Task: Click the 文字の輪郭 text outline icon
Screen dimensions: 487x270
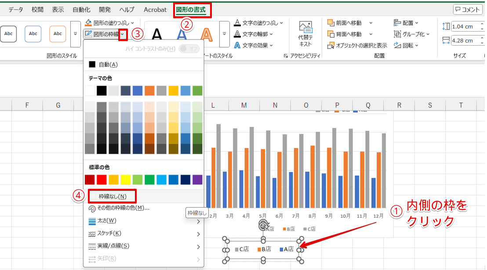Action: pos(237,34)
